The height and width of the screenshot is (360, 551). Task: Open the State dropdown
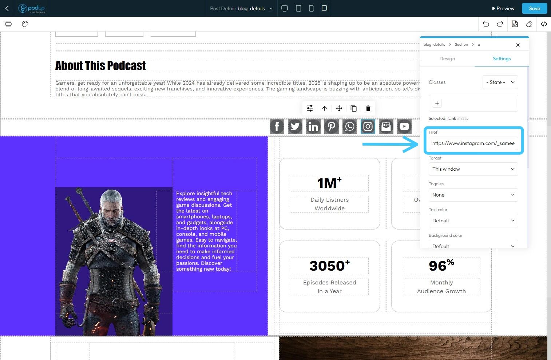pyautogui.click(x=500, y=82)
